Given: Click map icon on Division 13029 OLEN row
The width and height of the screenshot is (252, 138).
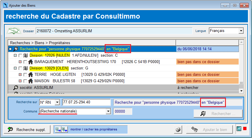Looking at the screenshot, I should (x=26, y=68).
